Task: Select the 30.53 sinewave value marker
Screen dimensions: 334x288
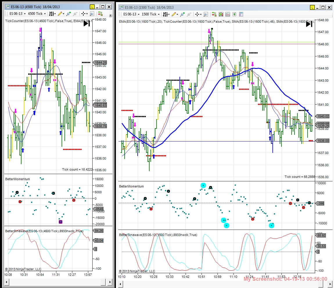Action: [321, 246]
